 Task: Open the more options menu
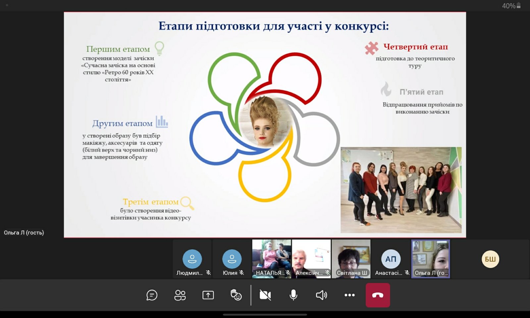(349, 295)
